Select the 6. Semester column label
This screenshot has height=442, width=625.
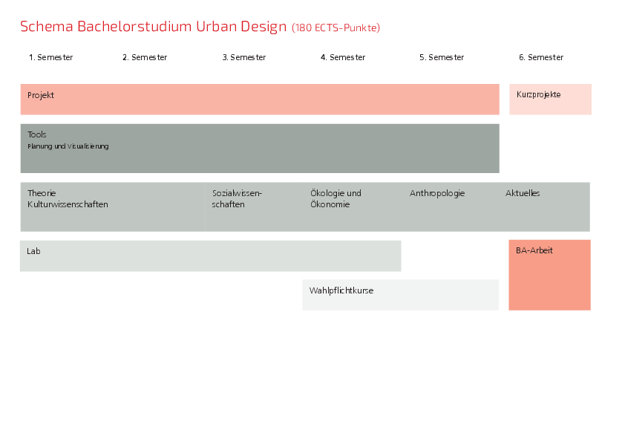[541, 57]
